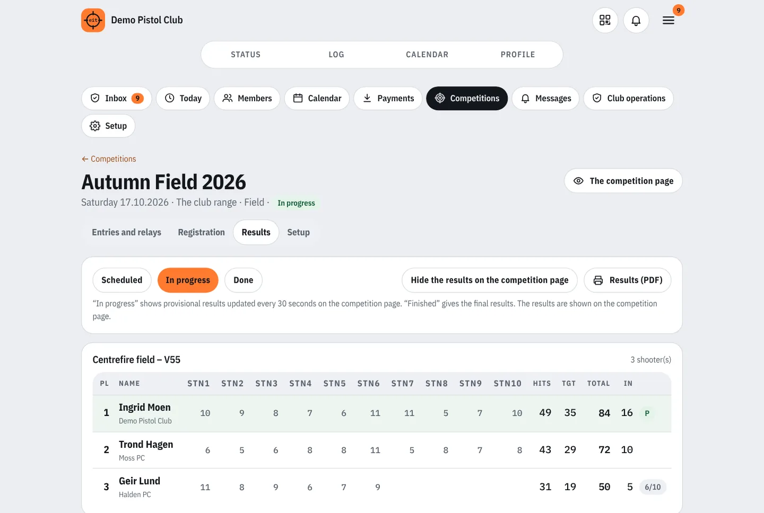Click the Centrefire field – V55 heading
Viewport: 764px width, 513px height.
[x=136, y=360]
